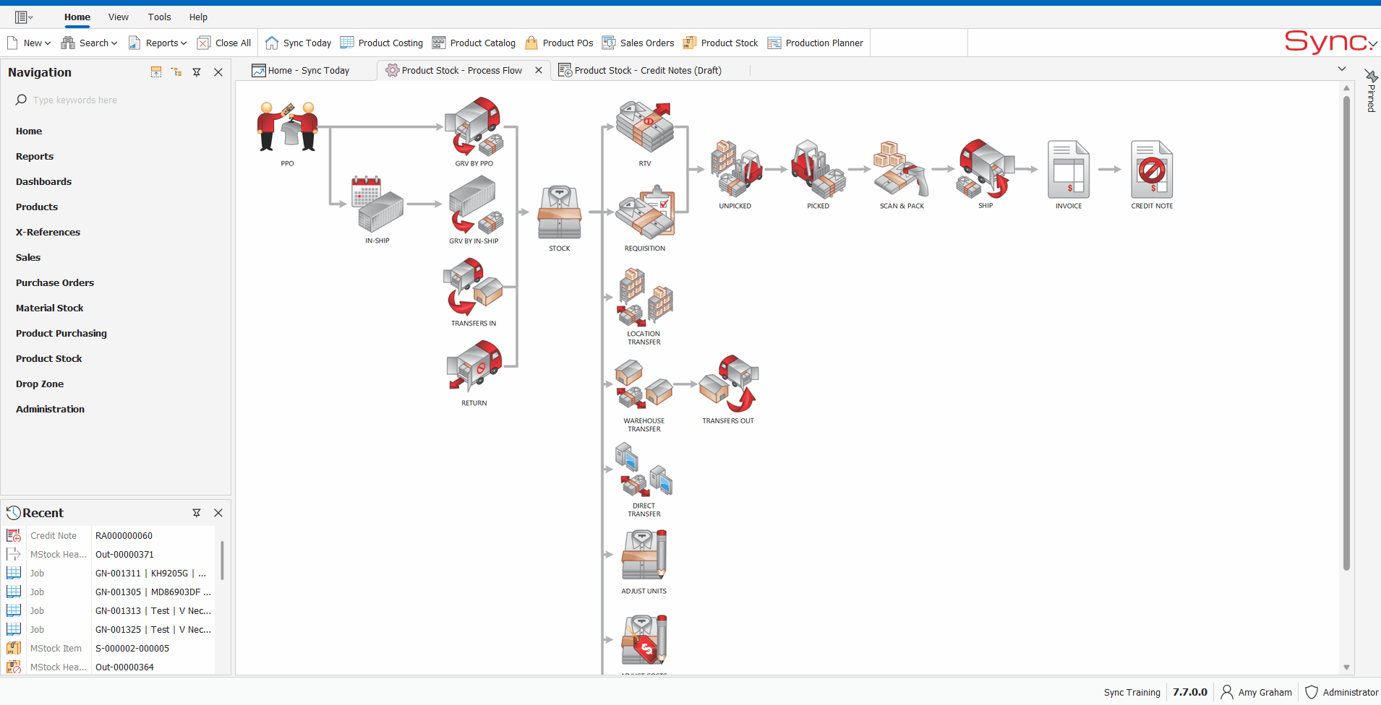Open Product Stock from the toolbar
The width and height of the screenshot is (1381, 705).
pyautogui.click(x=720, y=43)
